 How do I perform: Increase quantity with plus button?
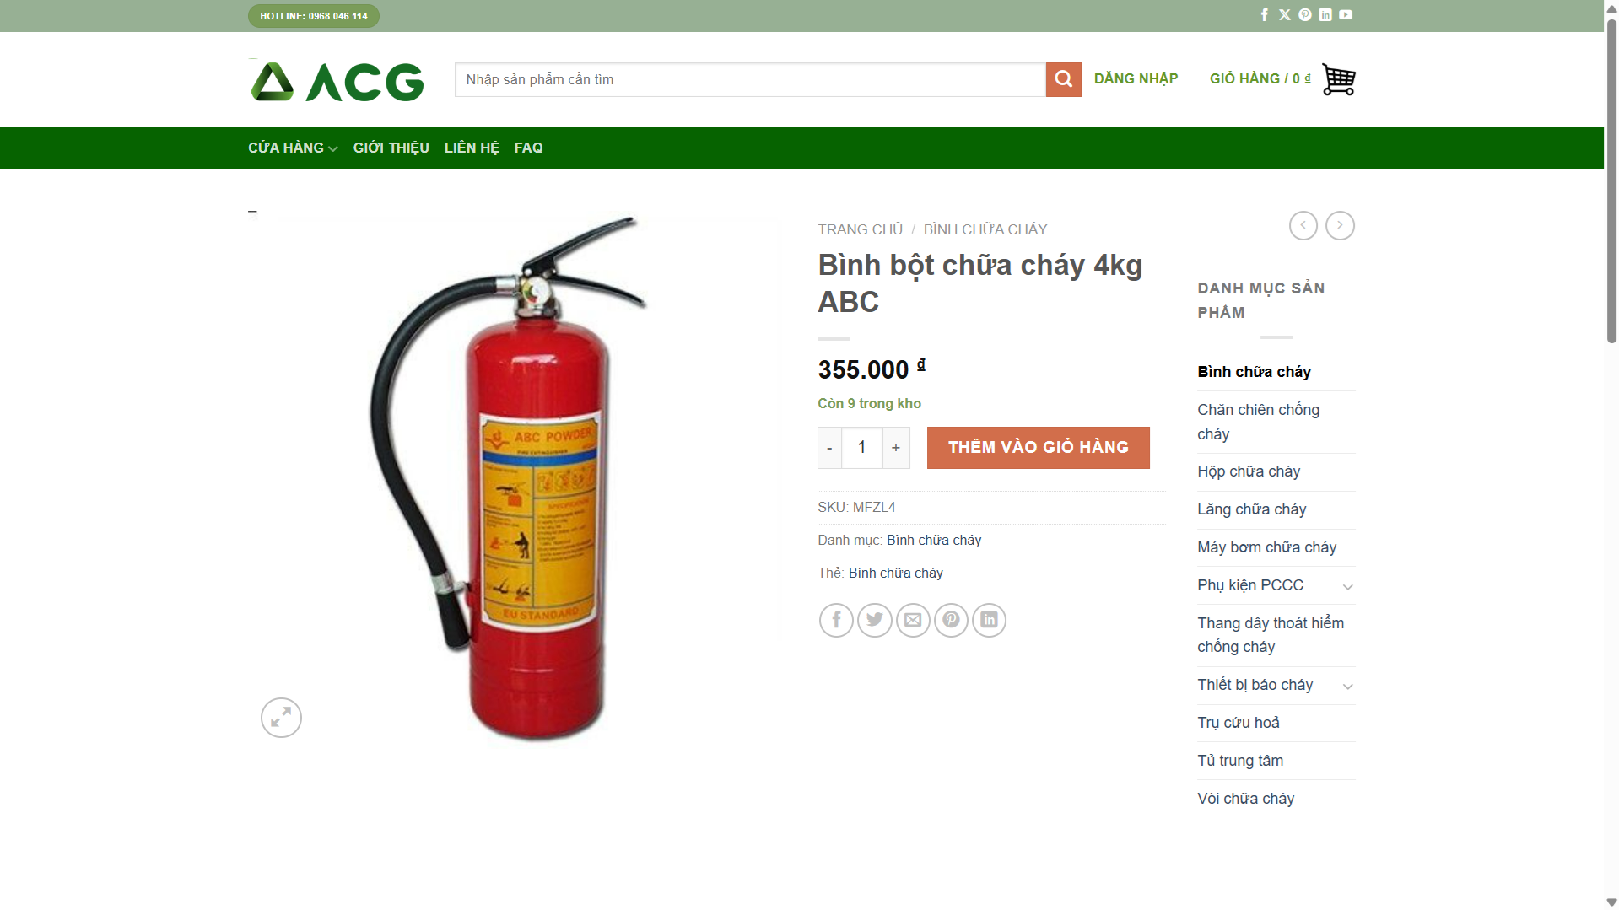click(x=896, y=448)
